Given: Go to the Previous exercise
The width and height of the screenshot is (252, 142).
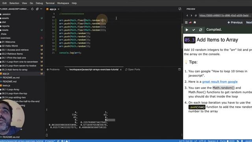Looking at the screenshot, I should click(235, 22).
